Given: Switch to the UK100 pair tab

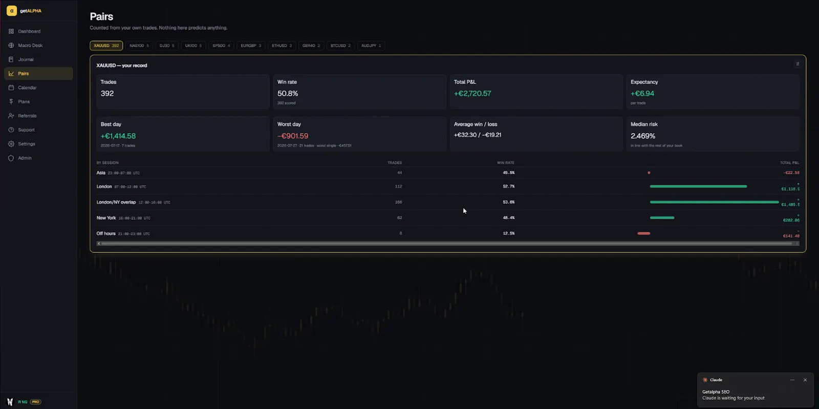Looking at the screenshot, I should (x=193, y=46).
